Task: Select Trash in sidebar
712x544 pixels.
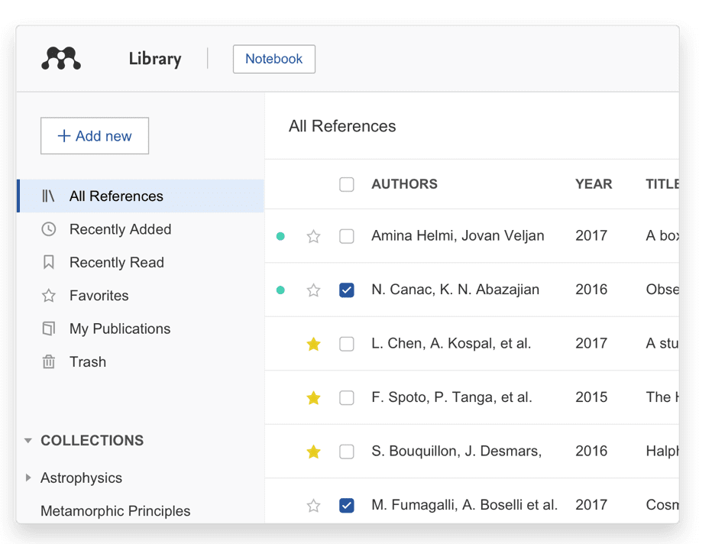Action: (x=141, y=362)
